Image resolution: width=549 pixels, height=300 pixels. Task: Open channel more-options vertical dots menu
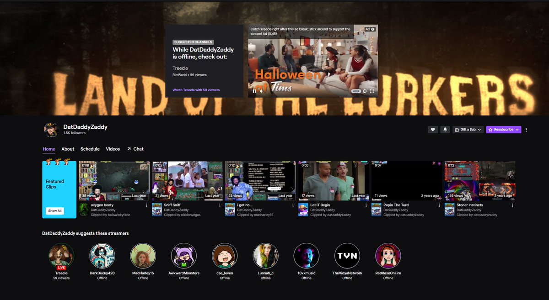(x=526, y=130)
